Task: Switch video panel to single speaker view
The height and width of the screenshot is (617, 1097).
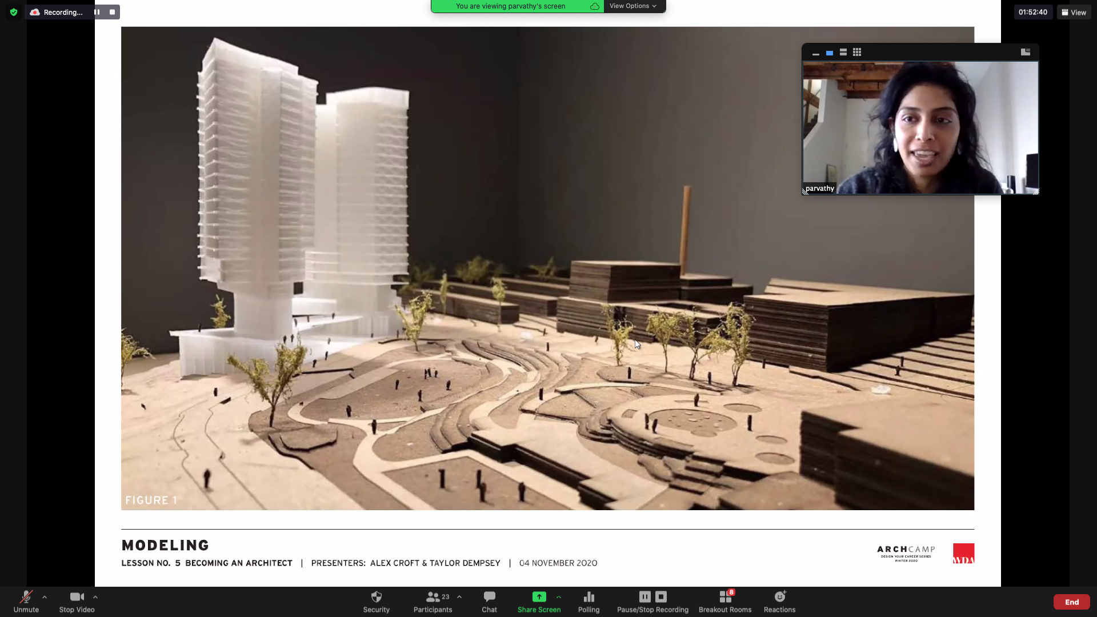Action: [x=830, y=53]
